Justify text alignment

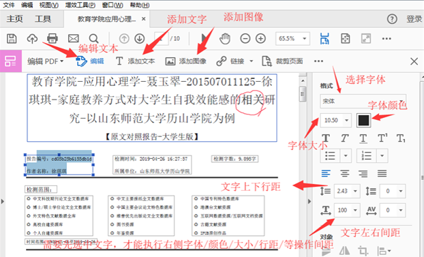pos(382,173)
